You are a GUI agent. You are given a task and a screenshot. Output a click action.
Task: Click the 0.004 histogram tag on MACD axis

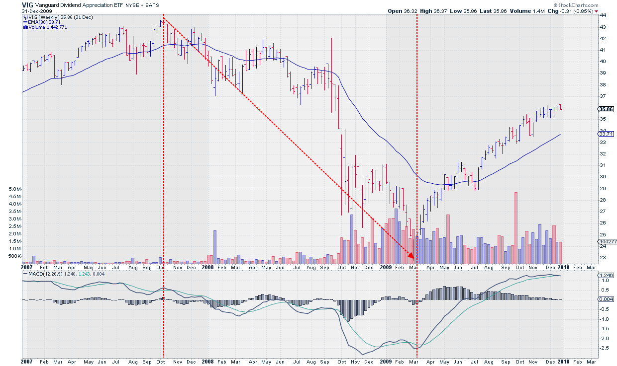tap(605, 299)
